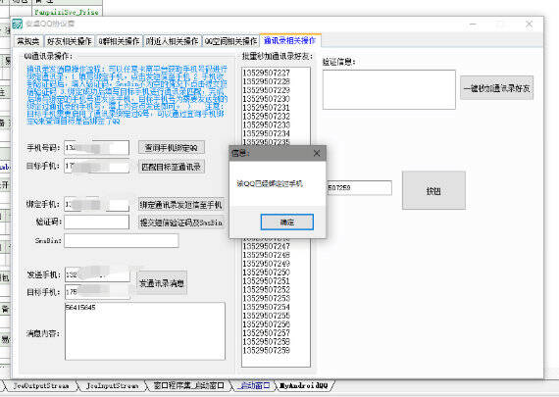
Task: Select list entry 13529507227
Action: click(267, 73)
